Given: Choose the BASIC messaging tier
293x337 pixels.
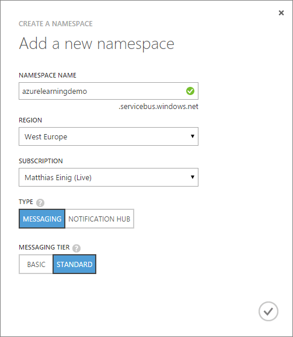Looking at the screenshot, I should 36,264.
